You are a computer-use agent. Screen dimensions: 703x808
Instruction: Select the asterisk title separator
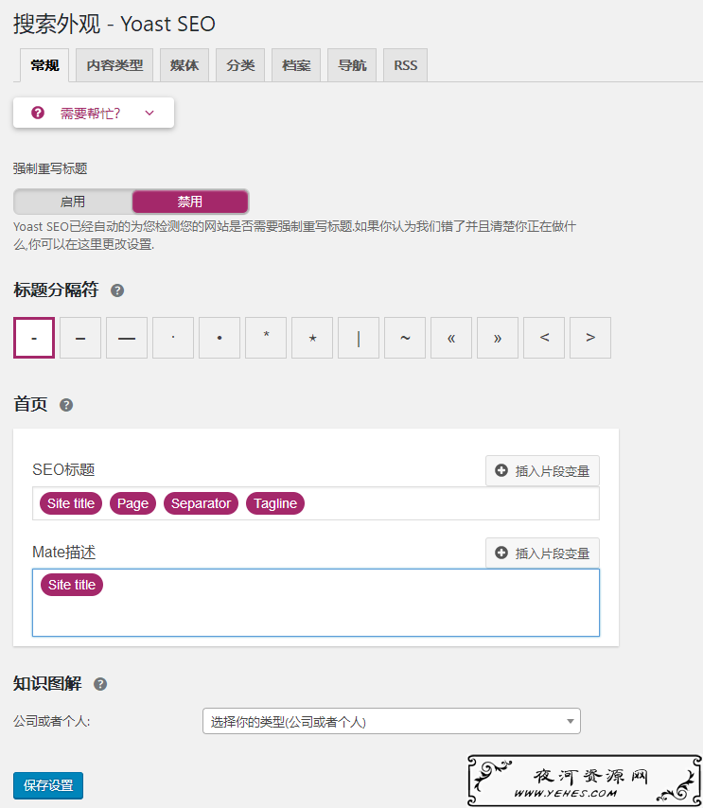click(x=266, y=338)
